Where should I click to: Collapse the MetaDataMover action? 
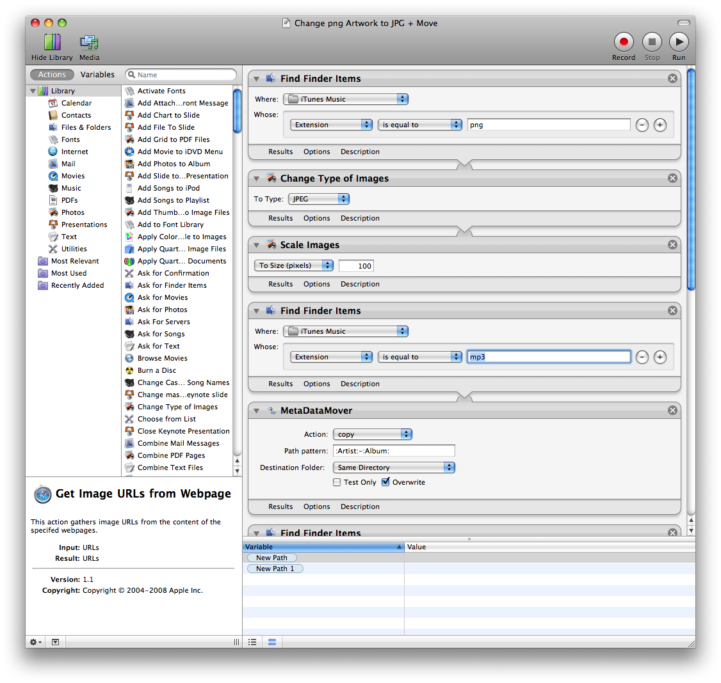257,411
